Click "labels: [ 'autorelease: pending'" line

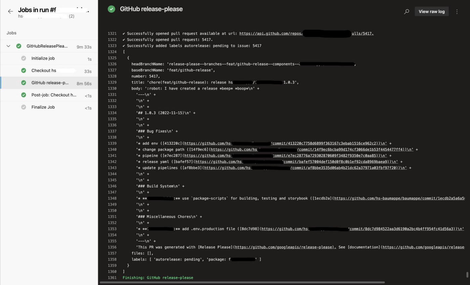point(196,259)
